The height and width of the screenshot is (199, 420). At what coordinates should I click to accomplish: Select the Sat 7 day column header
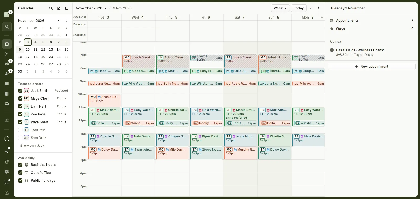[x=240, y=17]
